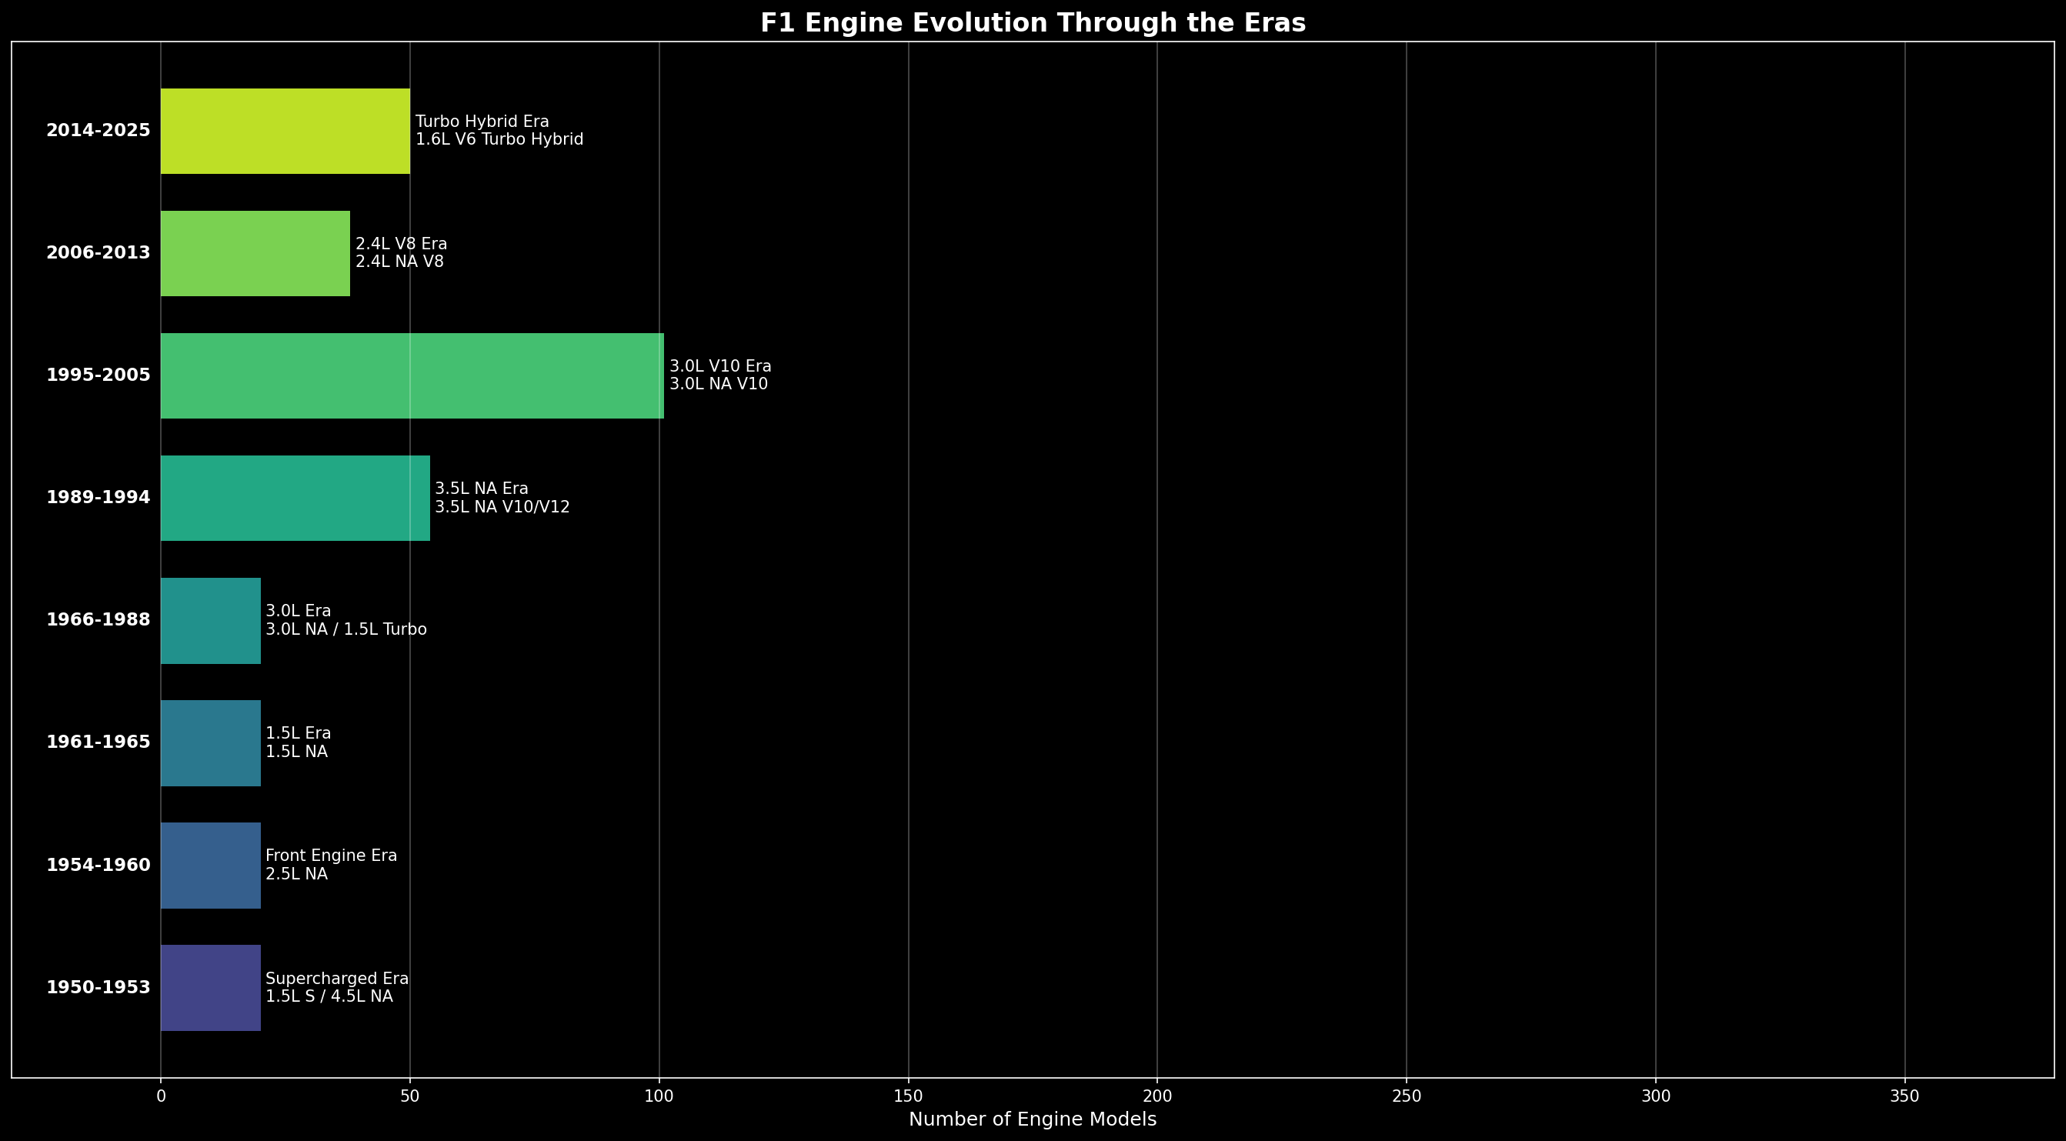
Task: Click the '3.5L NA V10/V12' text
Action: pyautogui.click(x=502, y=507)
